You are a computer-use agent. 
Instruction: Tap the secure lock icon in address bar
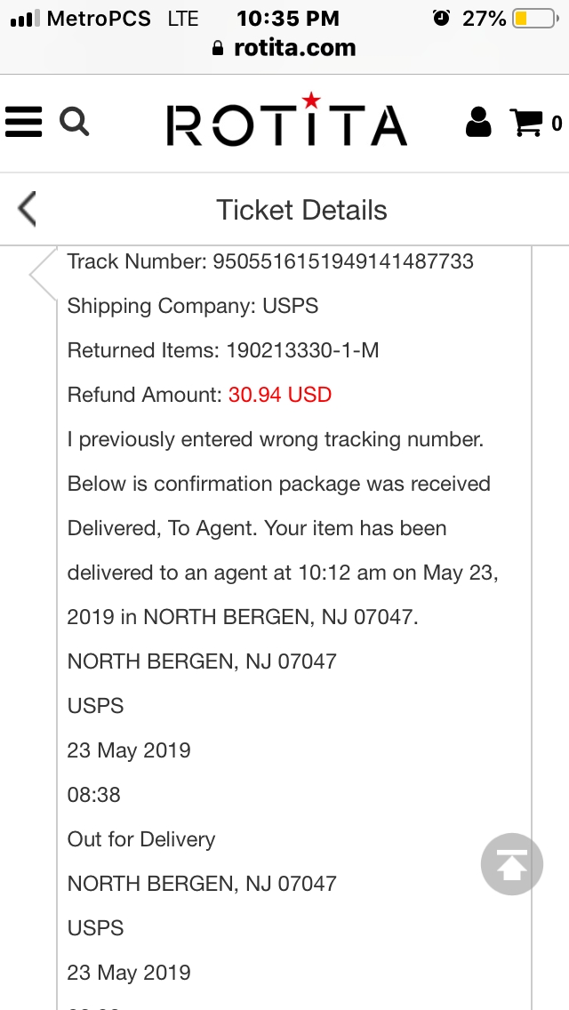tap(219, 49)
